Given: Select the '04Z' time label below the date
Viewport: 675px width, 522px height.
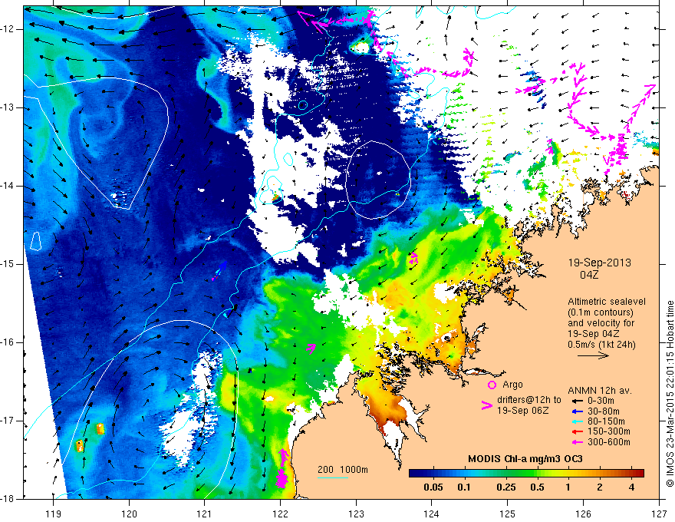Looking at the screenshot, I should [589, 275].
